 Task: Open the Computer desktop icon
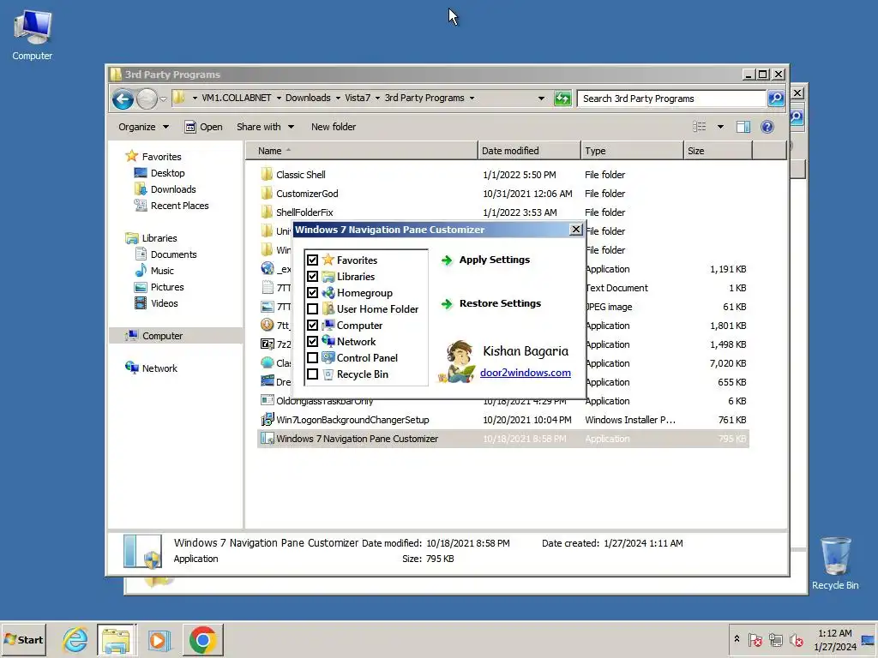[x=32, y=36]
